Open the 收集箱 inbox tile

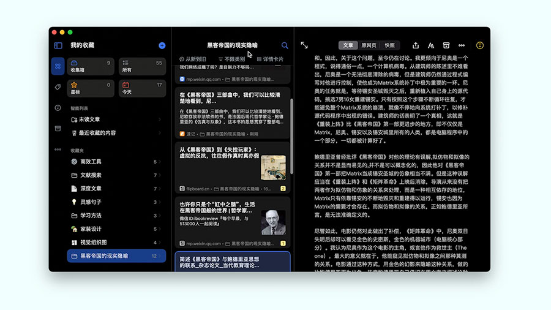point(91,66)
